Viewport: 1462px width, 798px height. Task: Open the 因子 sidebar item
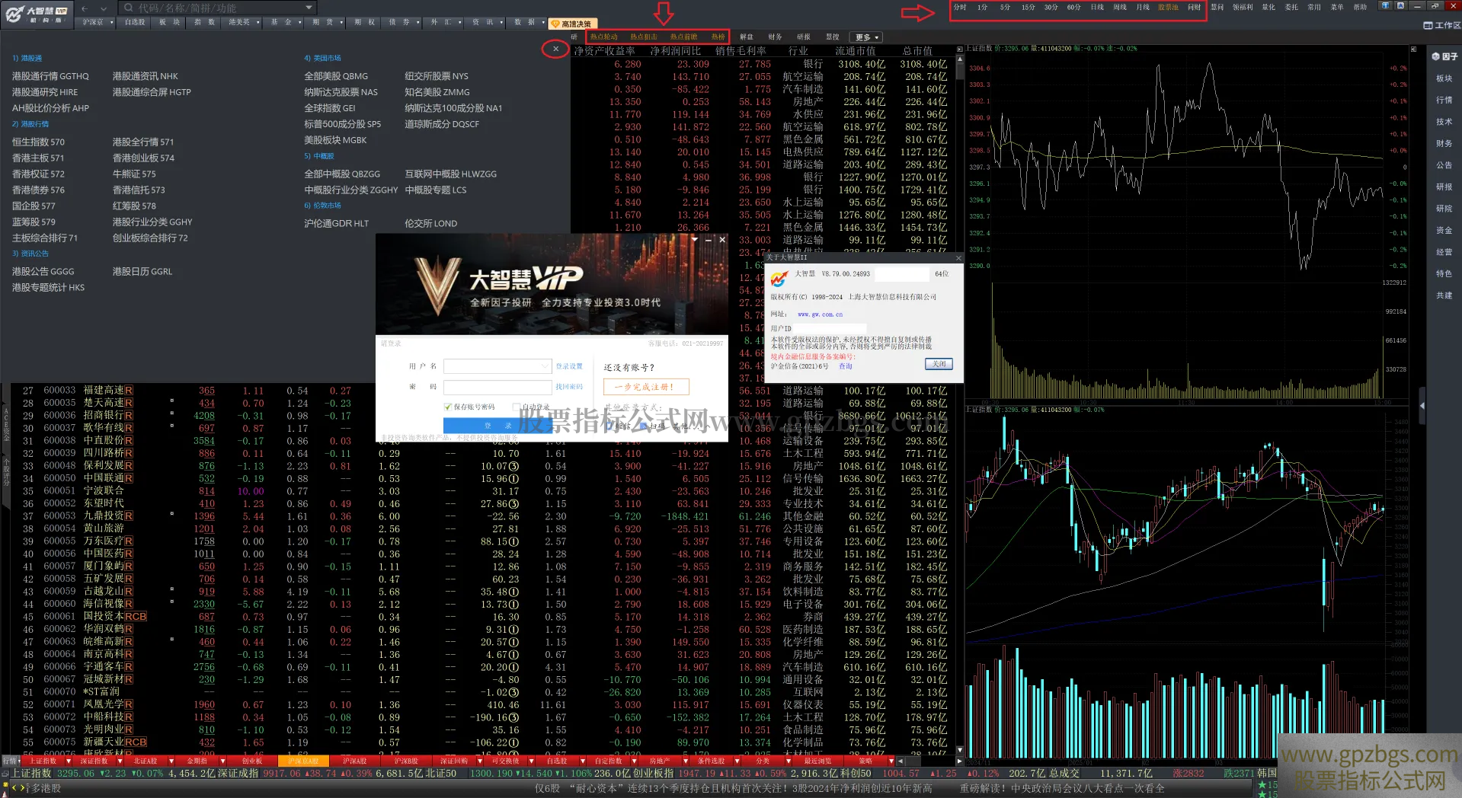tap(1444, 56)
